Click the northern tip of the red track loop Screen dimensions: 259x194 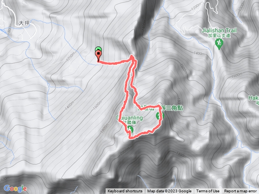click(x=132, y=57)
